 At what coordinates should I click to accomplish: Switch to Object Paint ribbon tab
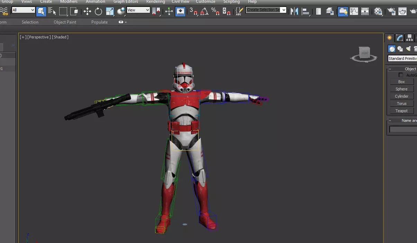65,22
